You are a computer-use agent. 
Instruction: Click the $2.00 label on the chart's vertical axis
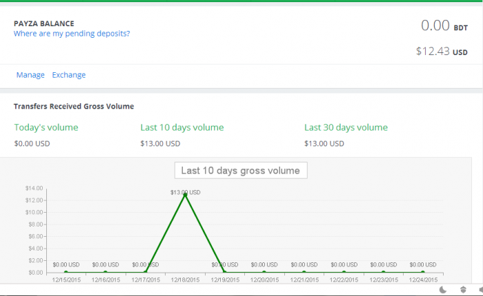click(36, 260)
